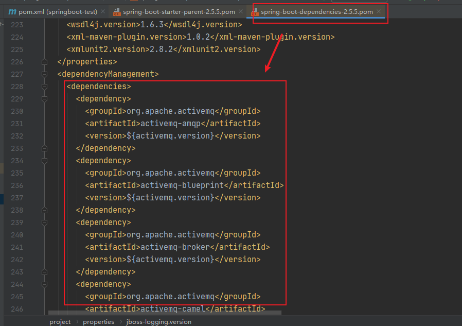Click line number 237 in gutter
This screenshot has width=462, height=326.
(x=17, y=198)
